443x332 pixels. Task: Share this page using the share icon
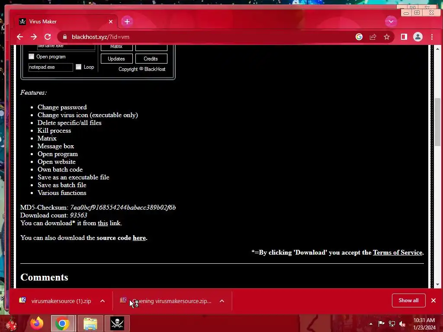373,37
